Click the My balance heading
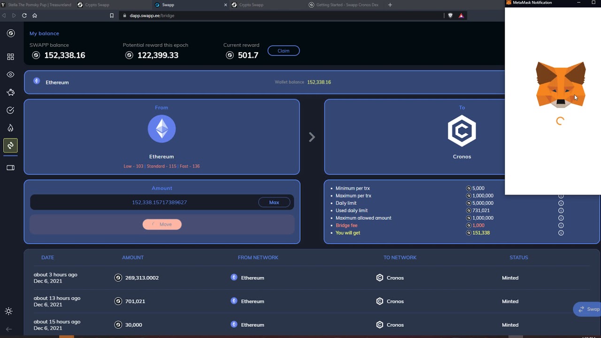Screen dimensions: 601x338 pos(44,33)
